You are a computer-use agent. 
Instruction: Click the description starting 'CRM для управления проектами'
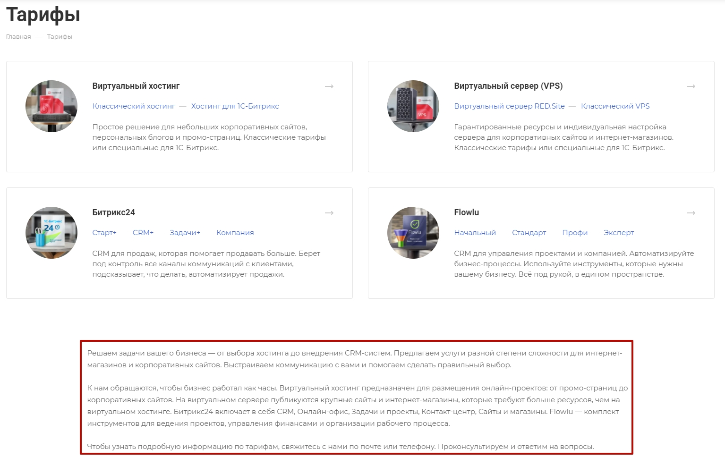(x=574, y=264)
